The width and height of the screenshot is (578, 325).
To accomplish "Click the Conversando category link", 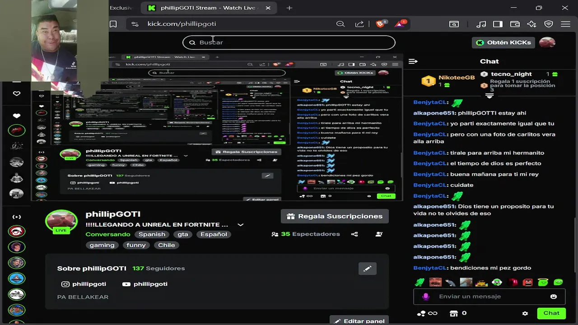I will pos(108,234).
